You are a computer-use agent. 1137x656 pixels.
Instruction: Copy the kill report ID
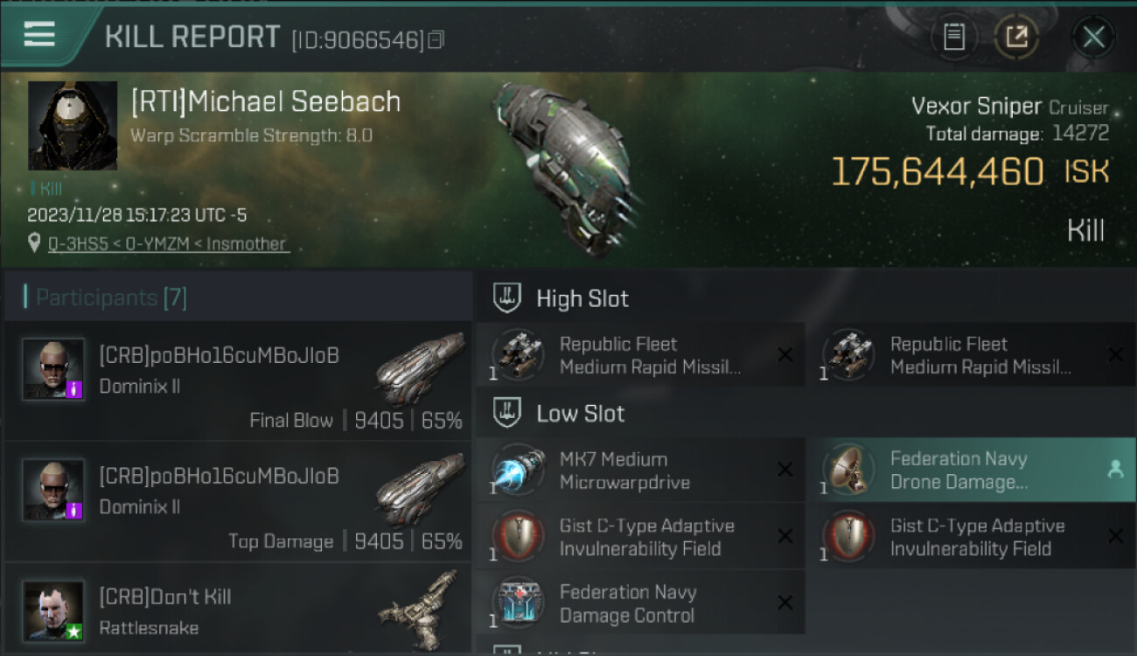436,39
